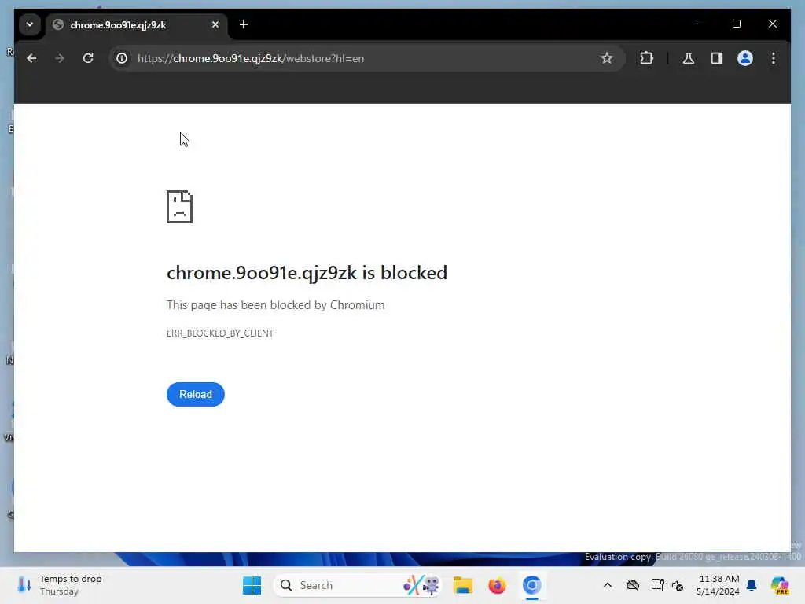Launch Firefox from the taskbar

[497, 585]
